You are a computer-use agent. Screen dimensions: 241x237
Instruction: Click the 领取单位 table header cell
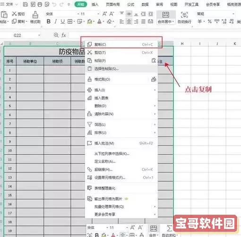tap(30, 61)
